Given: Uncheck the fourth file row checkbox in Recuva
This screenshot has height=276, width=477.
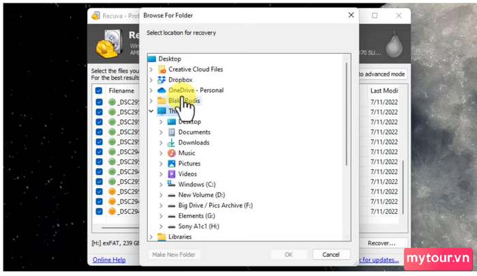Looking at the screenshot, I should click(99, 132).
